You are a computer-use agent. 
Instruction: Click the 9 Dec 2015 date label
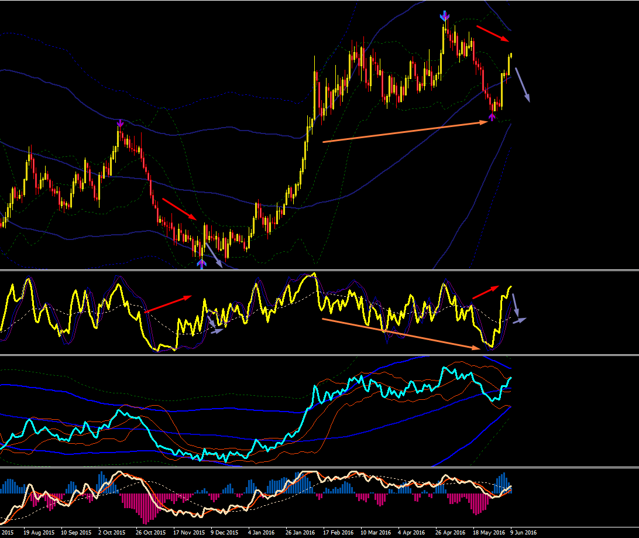[x=224, y=532]
